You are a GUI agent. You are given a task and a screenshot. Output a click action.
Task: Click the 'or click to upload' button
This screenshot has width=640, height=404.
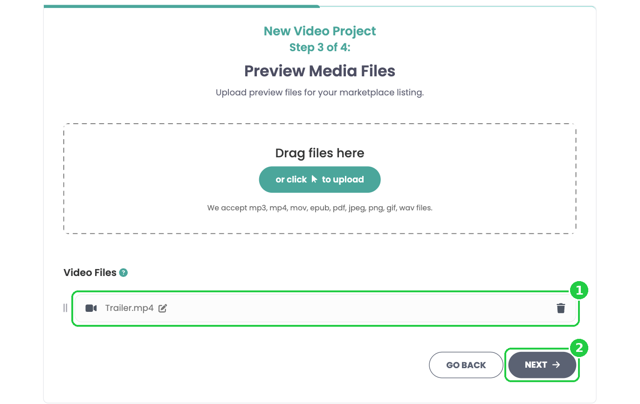[320, 180]
